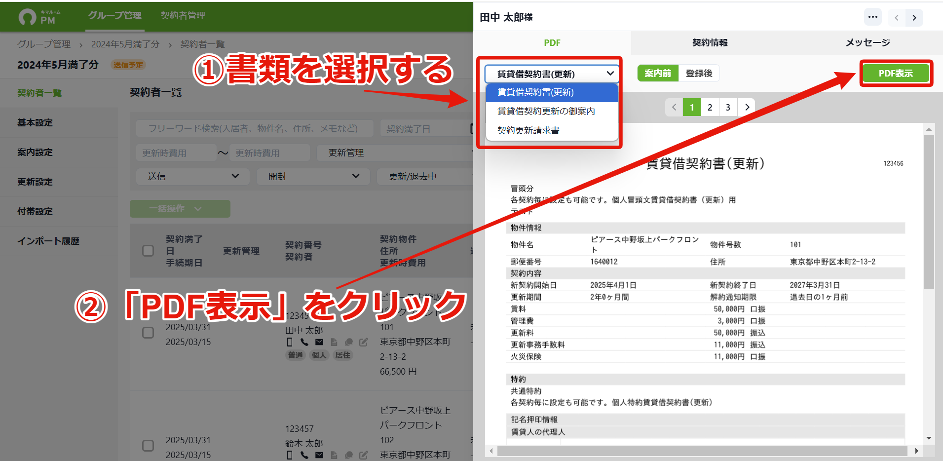Focus the 契約満了日 date field
The image size is (943, 461).
coord(427,128)
